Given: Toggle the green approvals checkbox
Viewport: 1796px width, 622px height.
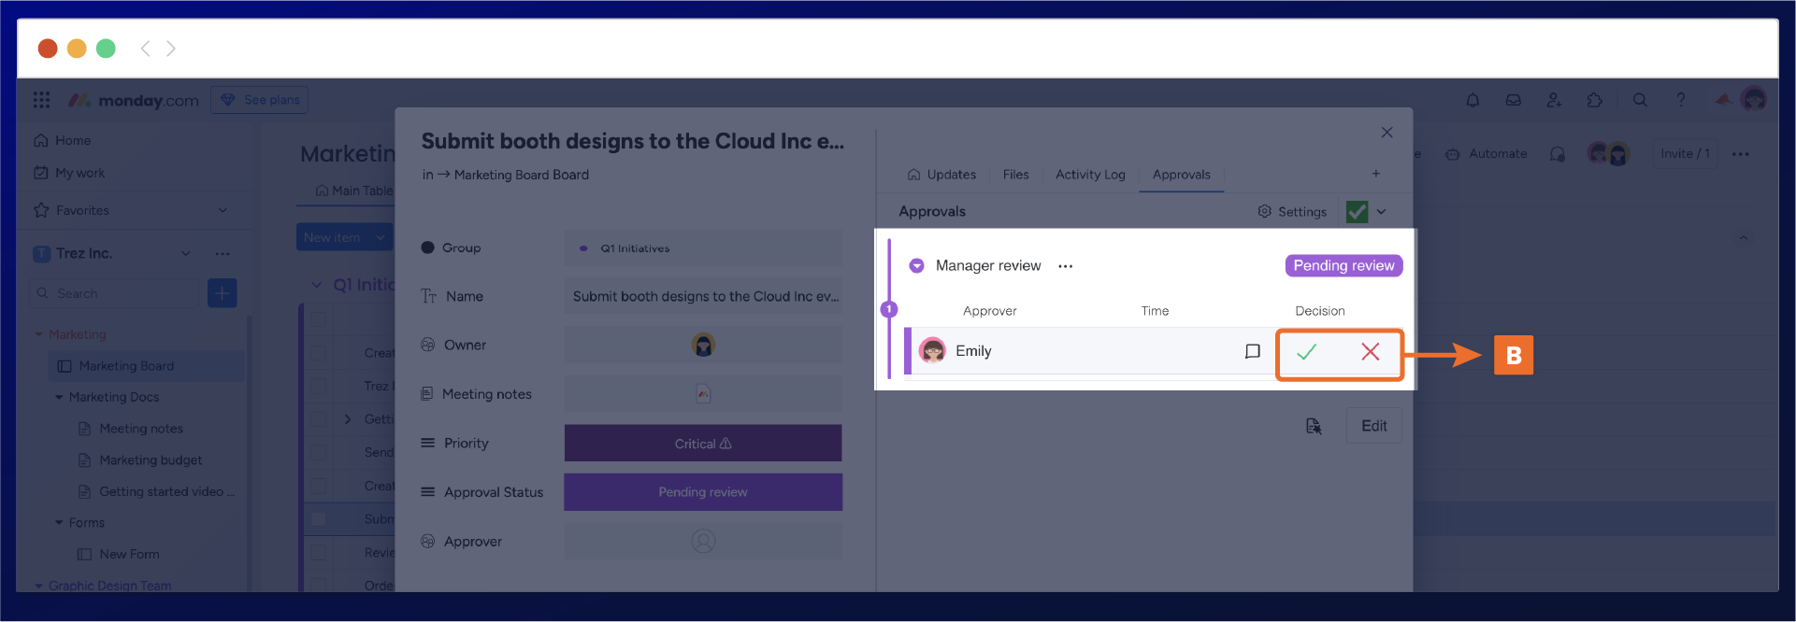Looking at the screenshot, I should tap(1357, 212).
